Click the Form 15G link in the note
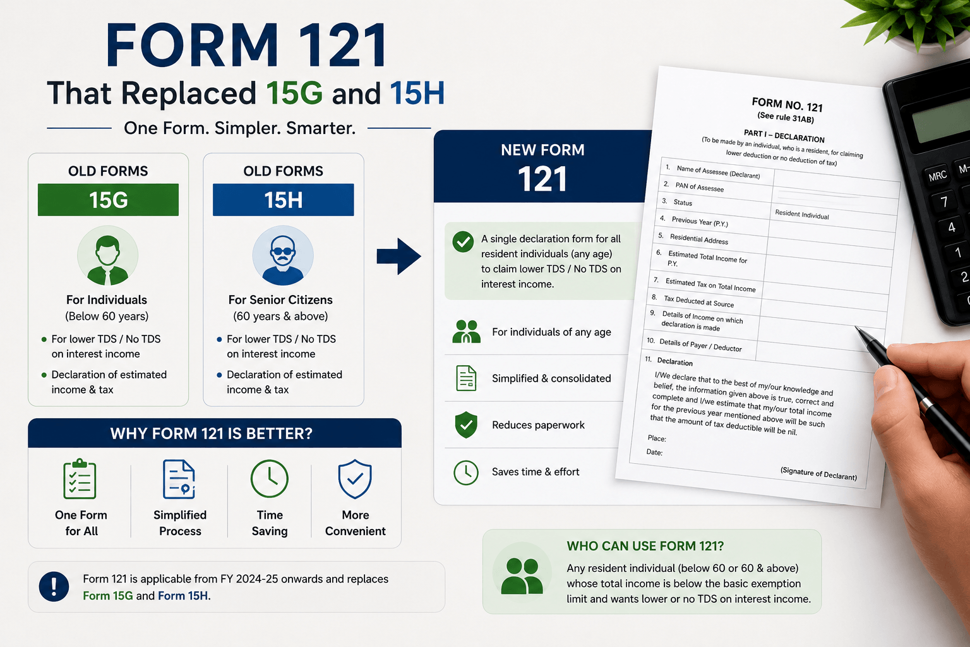Viewport: 970px width, 647px height. 108,596
